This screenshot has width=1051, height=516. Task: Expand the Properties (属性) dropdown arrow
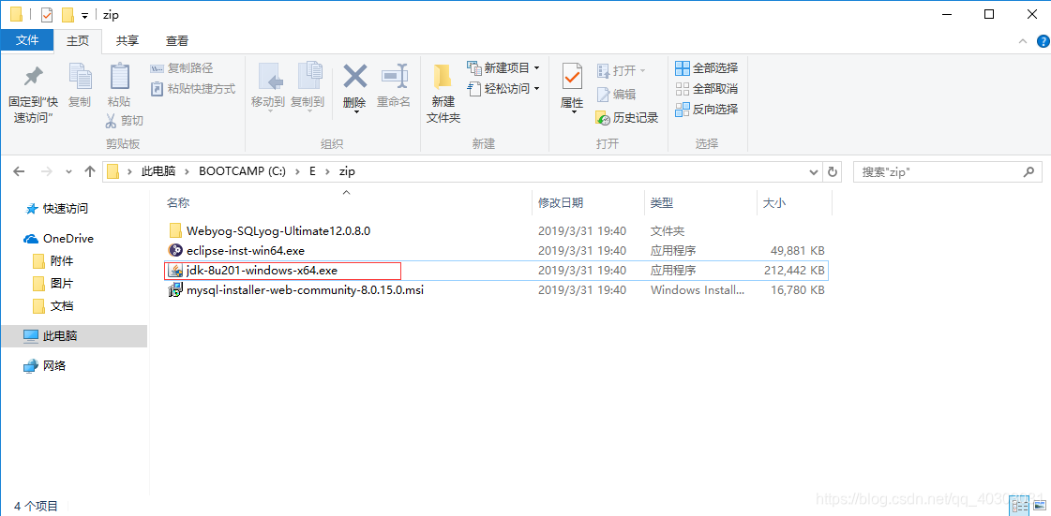(x=574, y=111)
